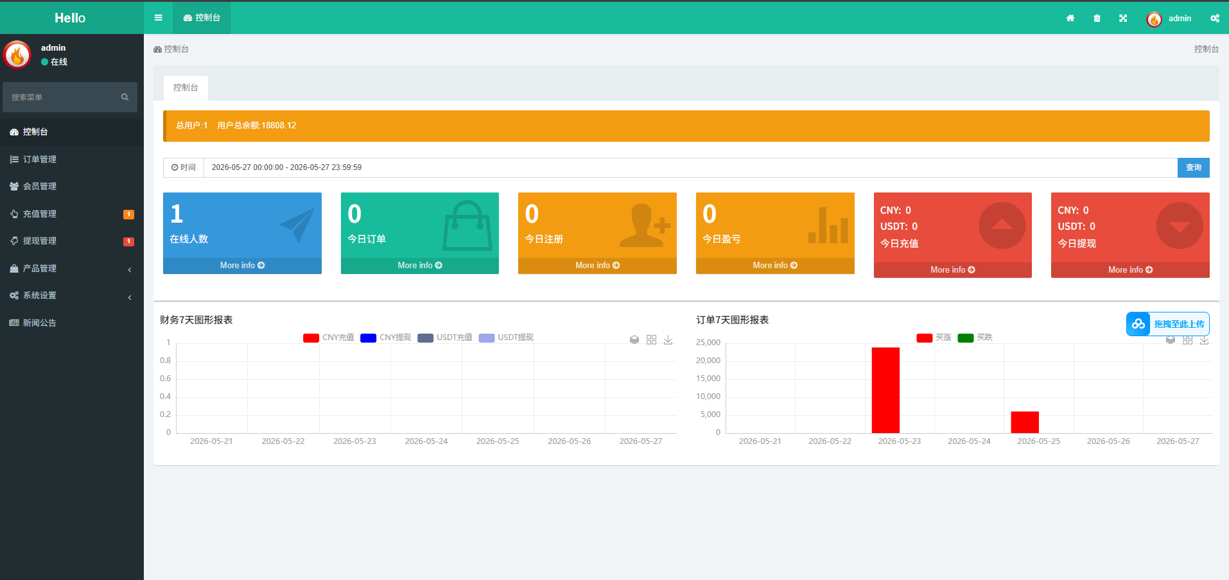This screenshot has height=580, width=1229.
Task: Click finance chart tiled view icon
Action: tap(652, 340)
